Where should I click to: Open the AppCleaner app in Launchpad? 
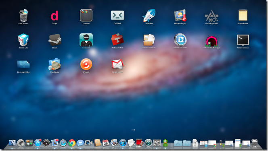point(23,16)
